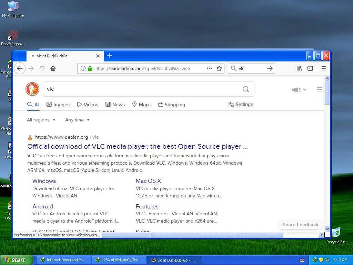Viewport: 353px width, 265px height.
Task: Open the Mac OS X sitelink
Action: (148, 181)
